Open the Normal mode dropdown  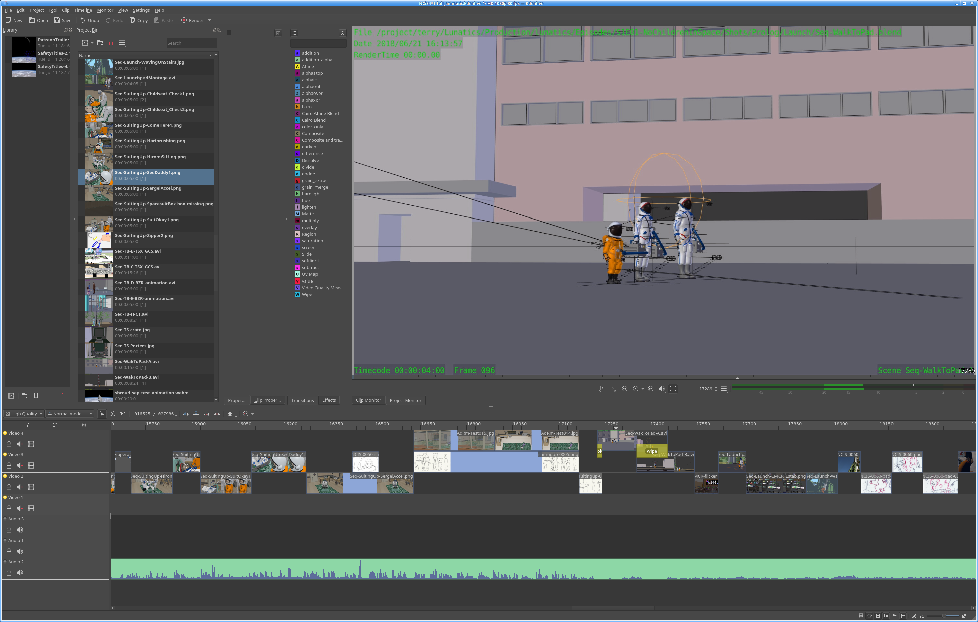(69, 414)
